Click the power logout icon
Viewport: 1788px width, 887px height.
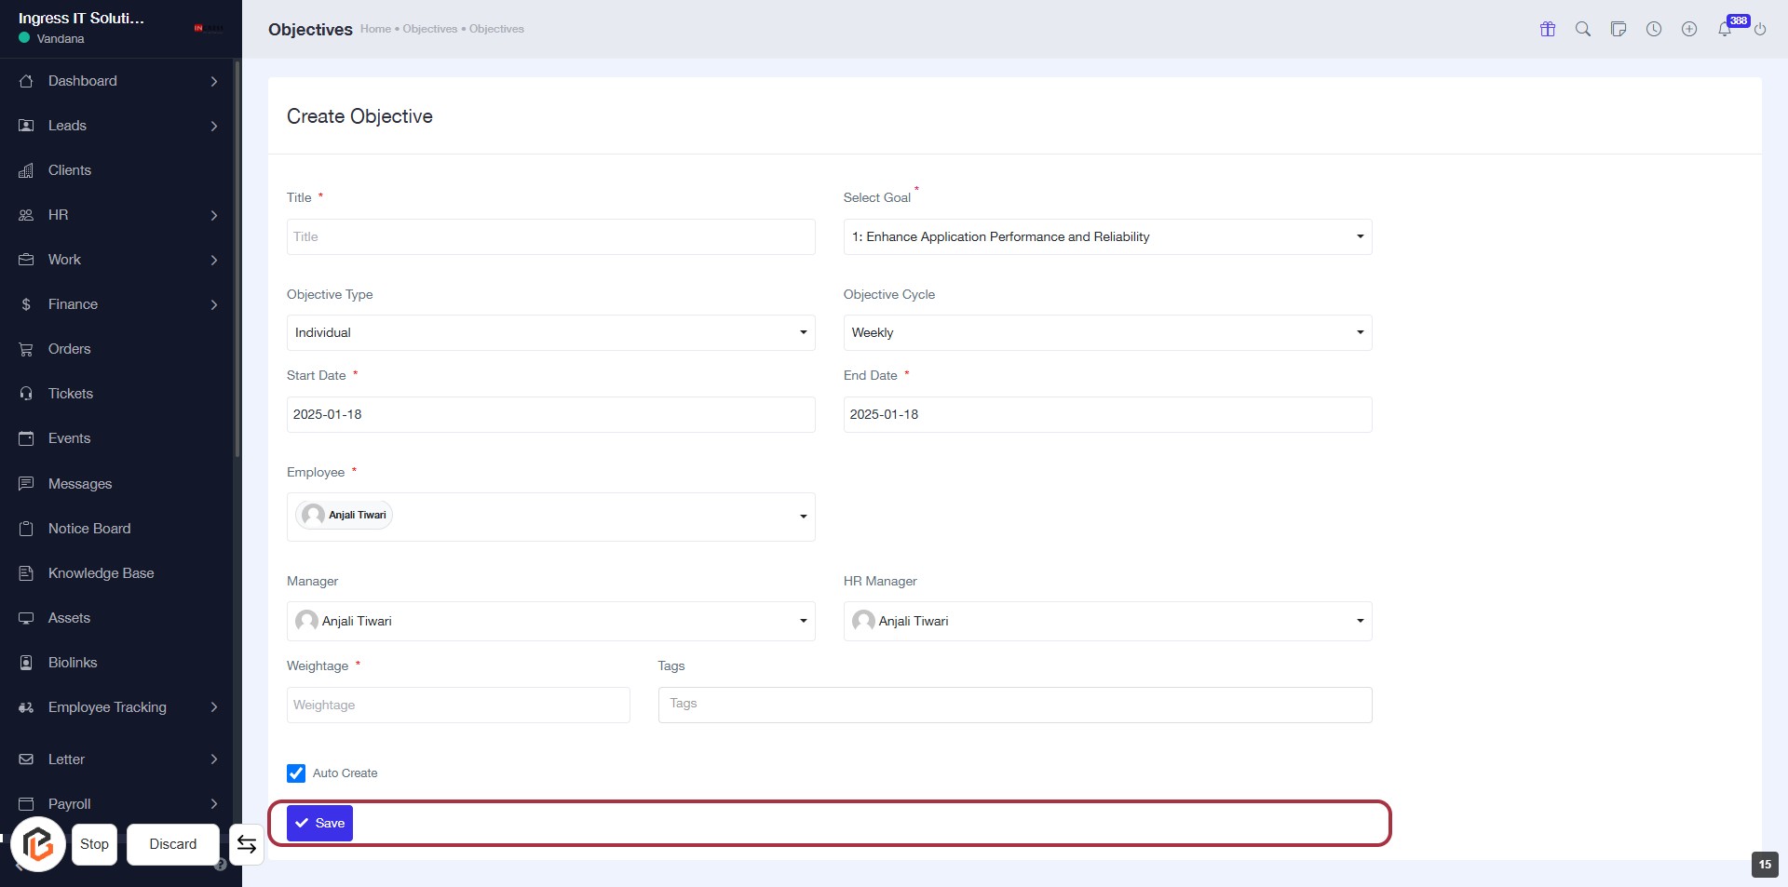(1760, 29)
